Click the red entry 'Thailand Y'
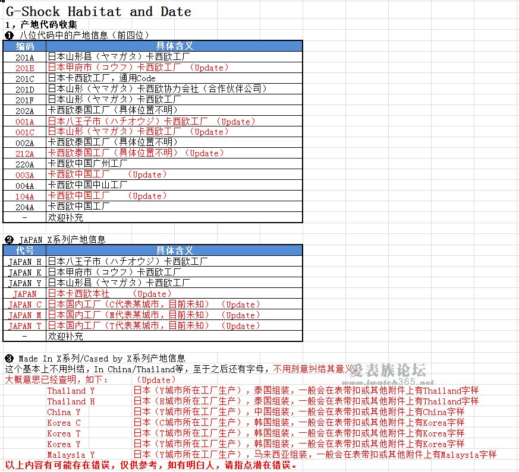 [x=71, y=390]
